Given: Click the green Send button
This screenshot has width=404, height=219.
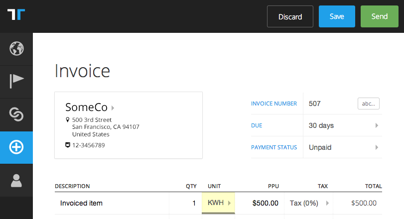Looking at the screenshot, I should pyautogui.click(x=379, y=16).
